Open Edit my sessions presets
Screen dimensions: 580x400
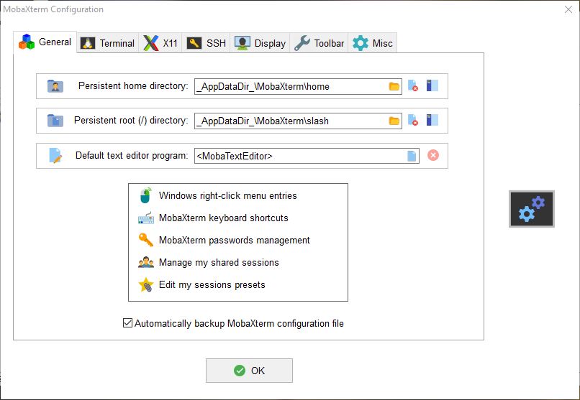pos(212,285)
